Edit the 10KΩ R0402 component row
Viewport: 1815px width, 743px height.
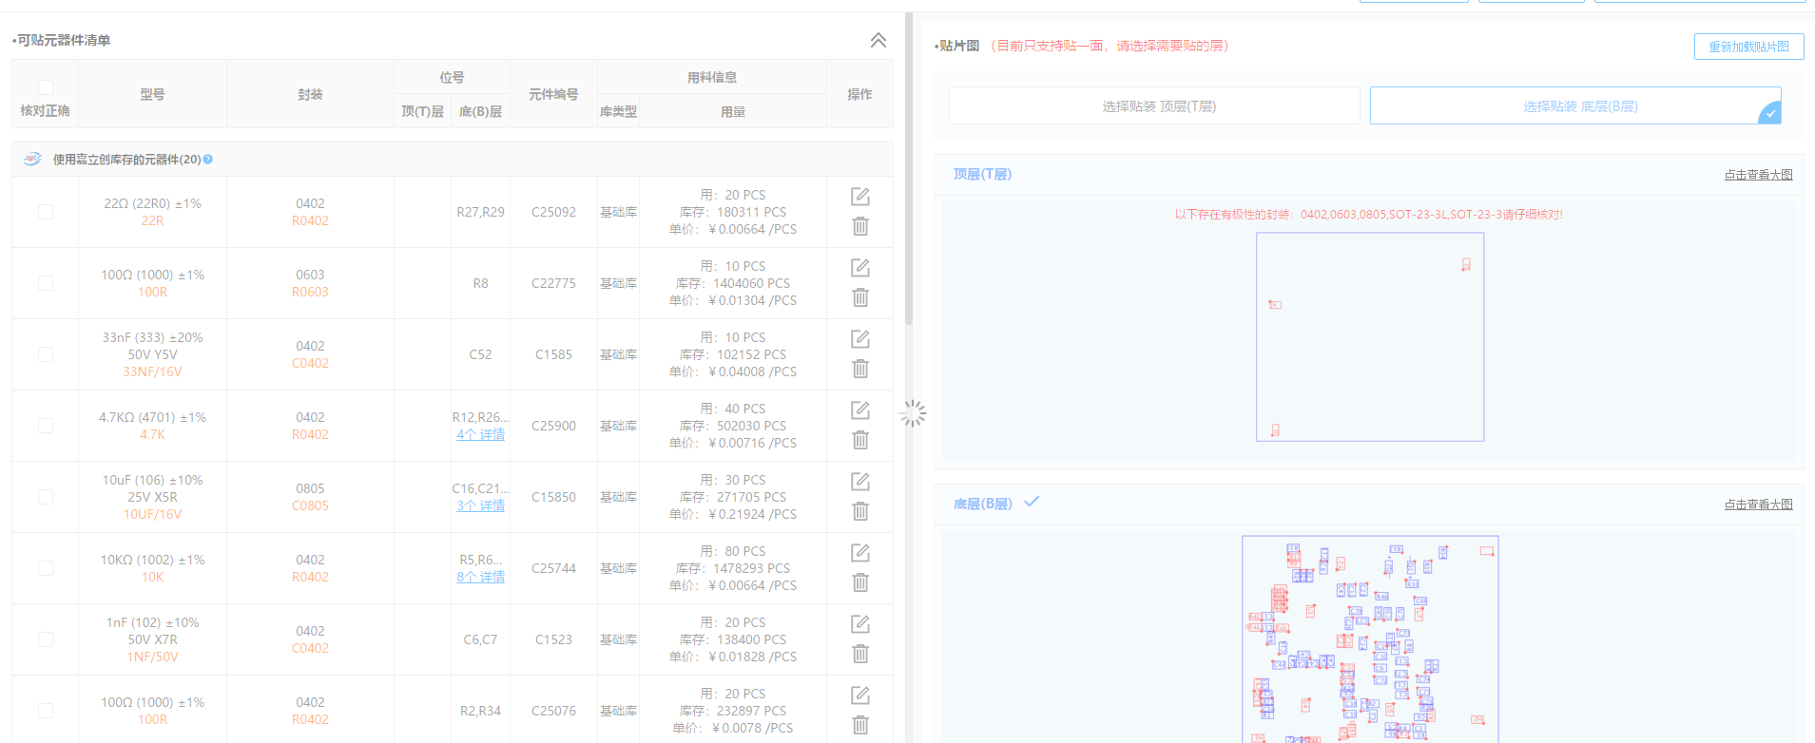[859, 553]
